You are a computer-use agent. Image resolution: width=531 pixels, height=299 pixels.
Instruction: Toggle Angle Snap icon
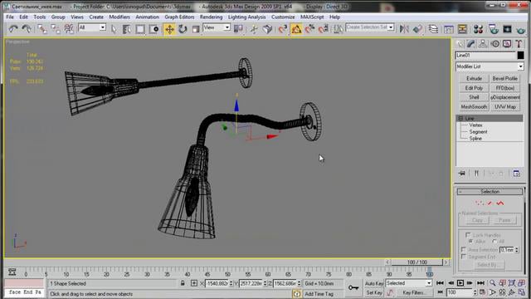pyautogui.click(x=296, y=29)
